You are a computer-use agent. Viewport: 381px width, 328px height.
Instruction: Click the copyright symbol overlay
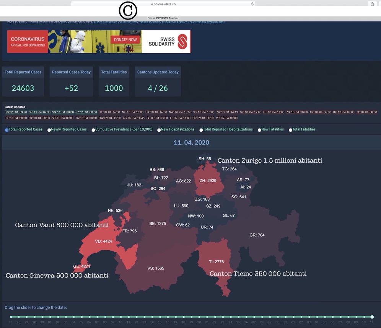[128, 11]
